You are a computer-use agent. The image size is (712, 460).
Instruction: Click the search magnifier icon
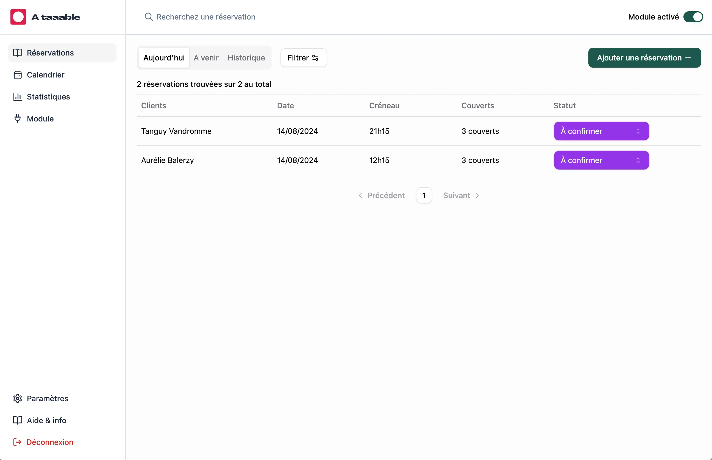pos(148,17)
